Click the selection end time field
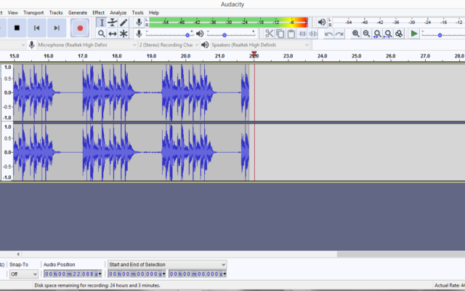This screenshot has width=465, height=291. [196, 274]
